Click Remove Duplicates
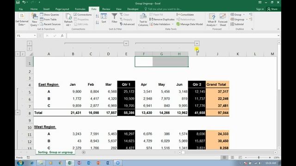Screen dimensions: 296x166 tap(162, 19)
